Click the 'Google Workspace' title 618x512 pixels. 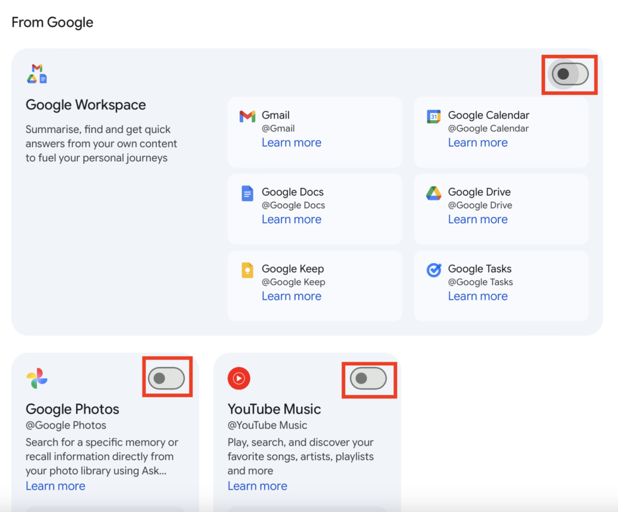(86, 105)
